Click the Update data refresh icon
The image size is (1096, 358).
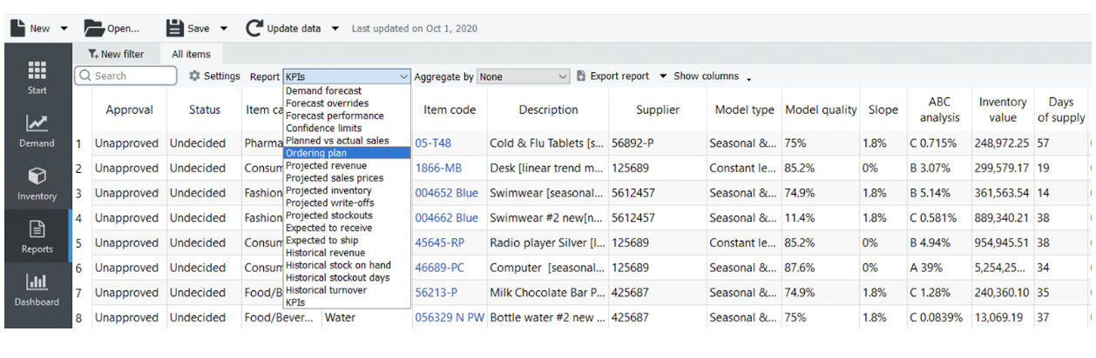point(254,29)
